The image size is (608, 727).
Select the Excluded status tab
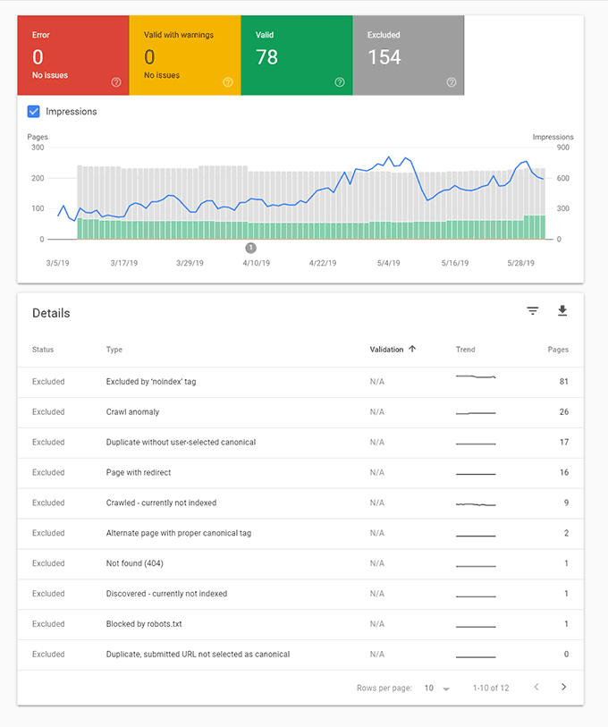point(408,55)
